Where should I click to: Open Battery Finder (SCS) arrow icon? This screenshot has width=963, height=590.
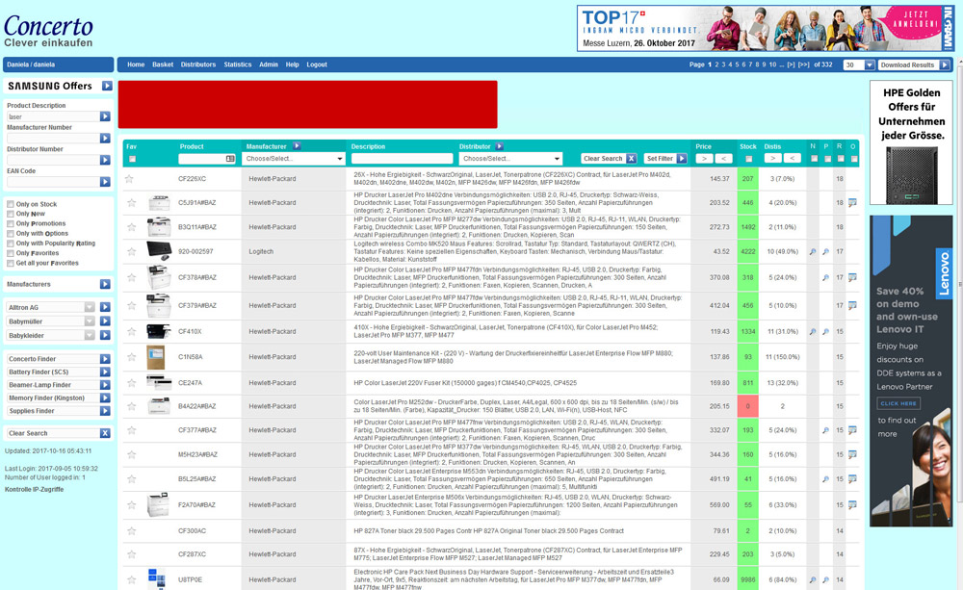(x=105, y=372)
